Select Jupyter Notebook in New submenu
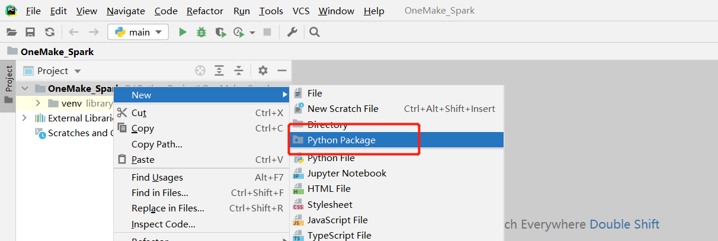 (x=397, y=173)
